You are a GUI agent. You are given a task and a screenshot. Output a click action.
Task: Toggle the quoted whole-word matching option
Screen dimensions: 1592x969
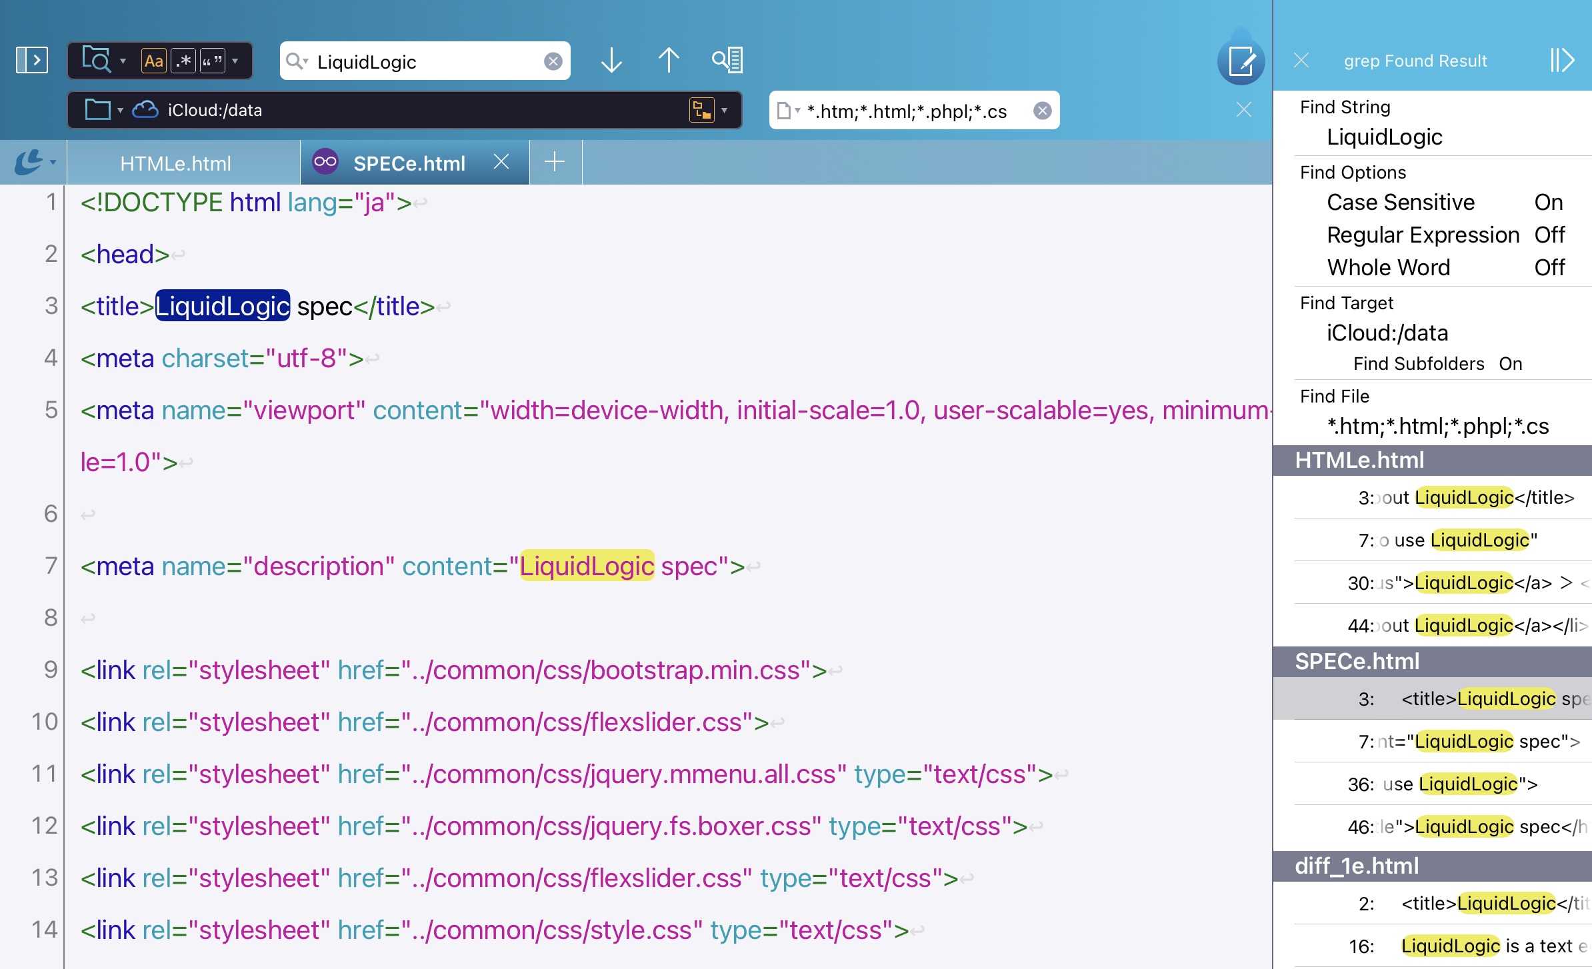pos(213,60)
